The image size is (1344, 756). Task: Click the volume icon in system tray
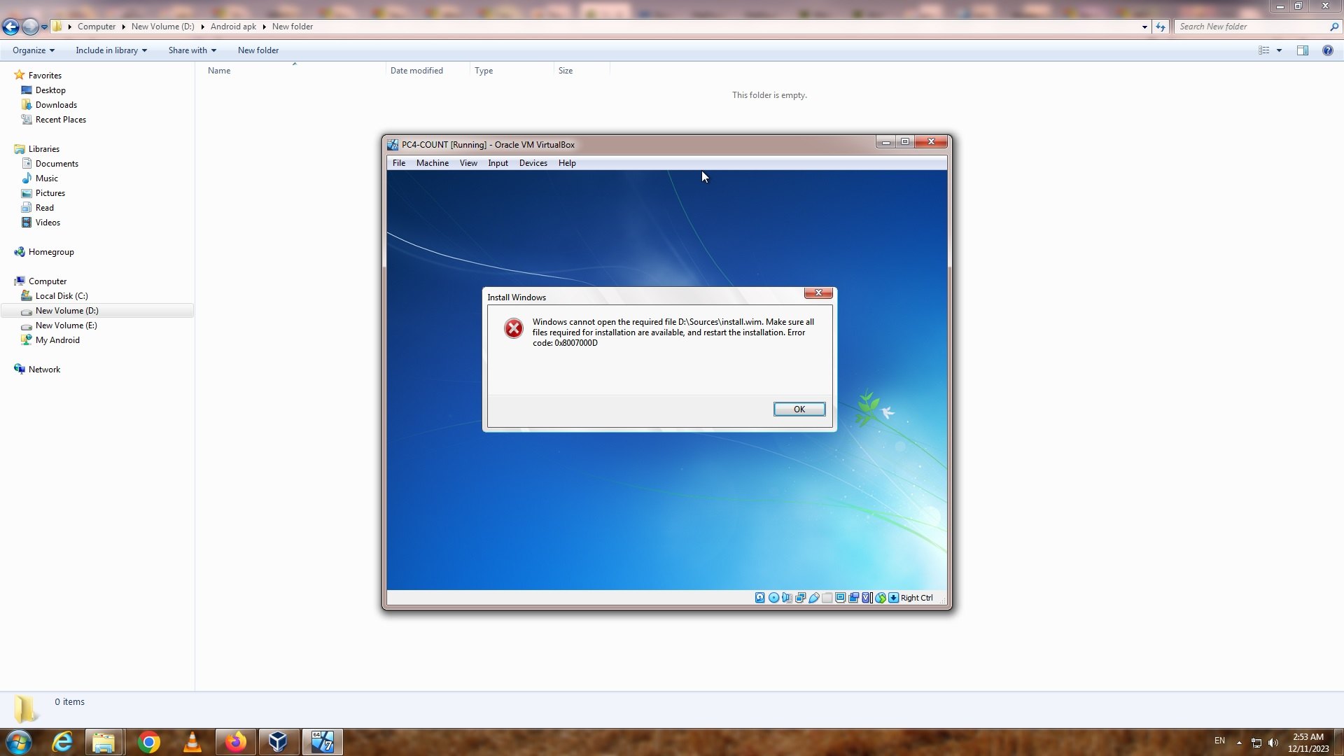[1273, 743]
